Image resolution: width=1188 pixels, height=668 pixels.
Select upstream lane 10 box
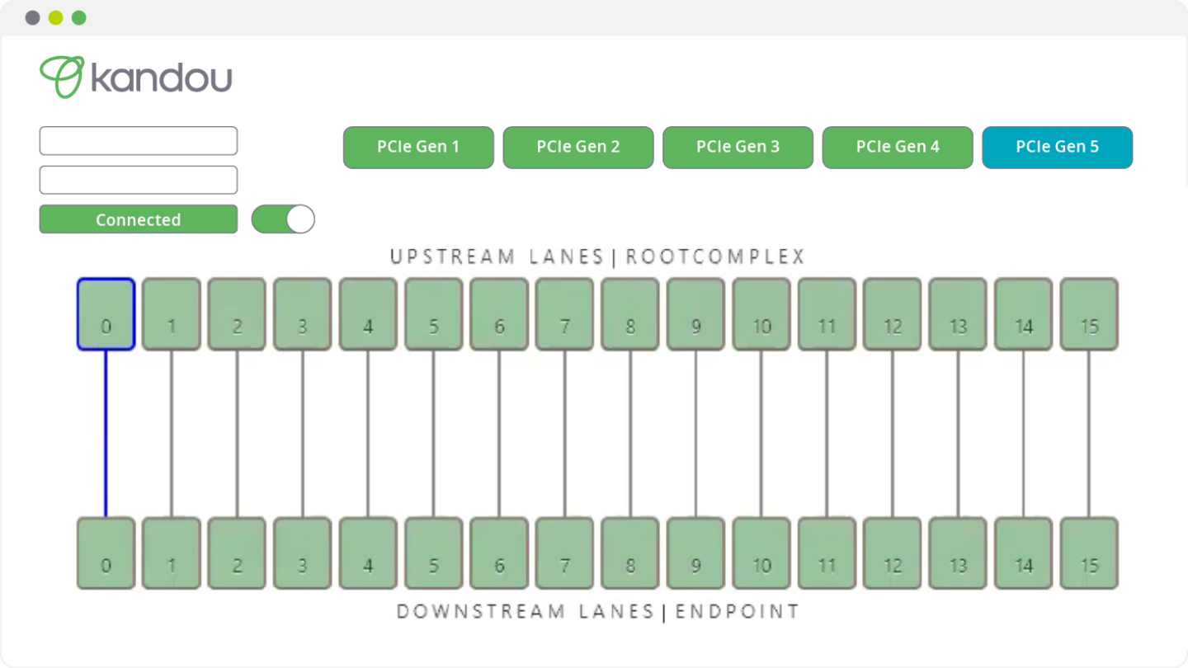point(761,314)
